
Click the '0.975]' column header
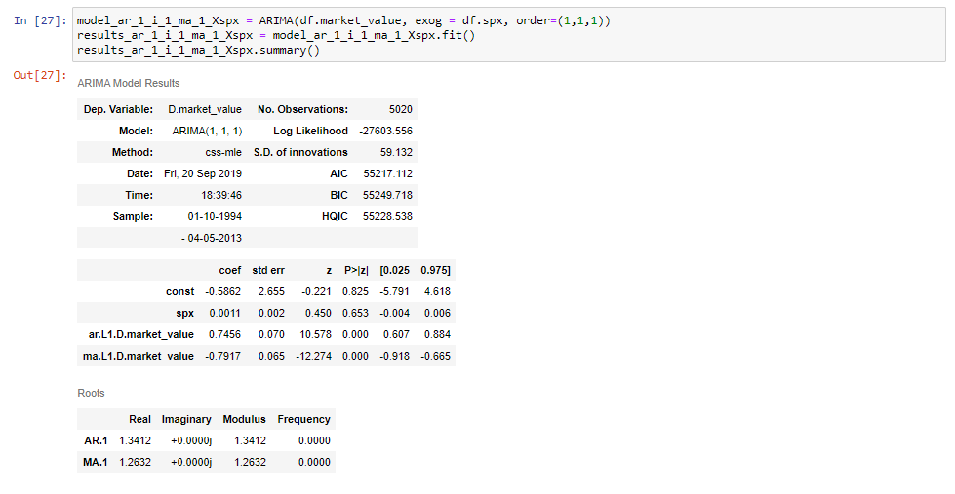(435, 270)
